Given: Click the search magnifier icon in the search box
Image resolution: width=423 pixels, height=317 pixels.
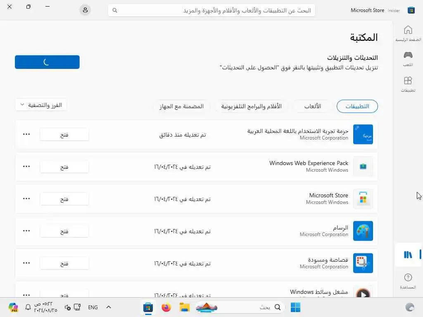Looking at the screenshot, I should (115, 10).
